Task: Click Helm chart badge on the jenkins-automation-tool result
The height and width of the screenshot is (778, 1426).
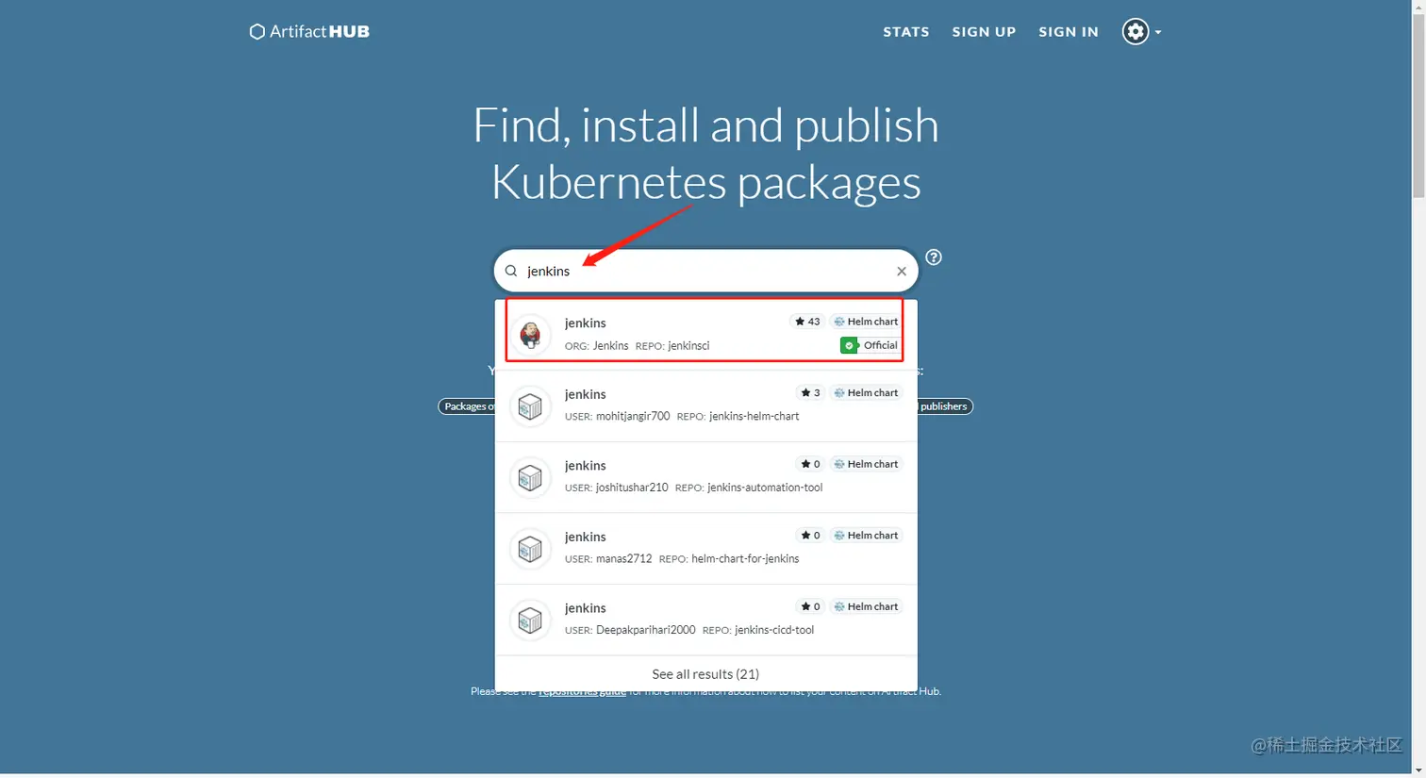Action: click(x=866, y=464)
